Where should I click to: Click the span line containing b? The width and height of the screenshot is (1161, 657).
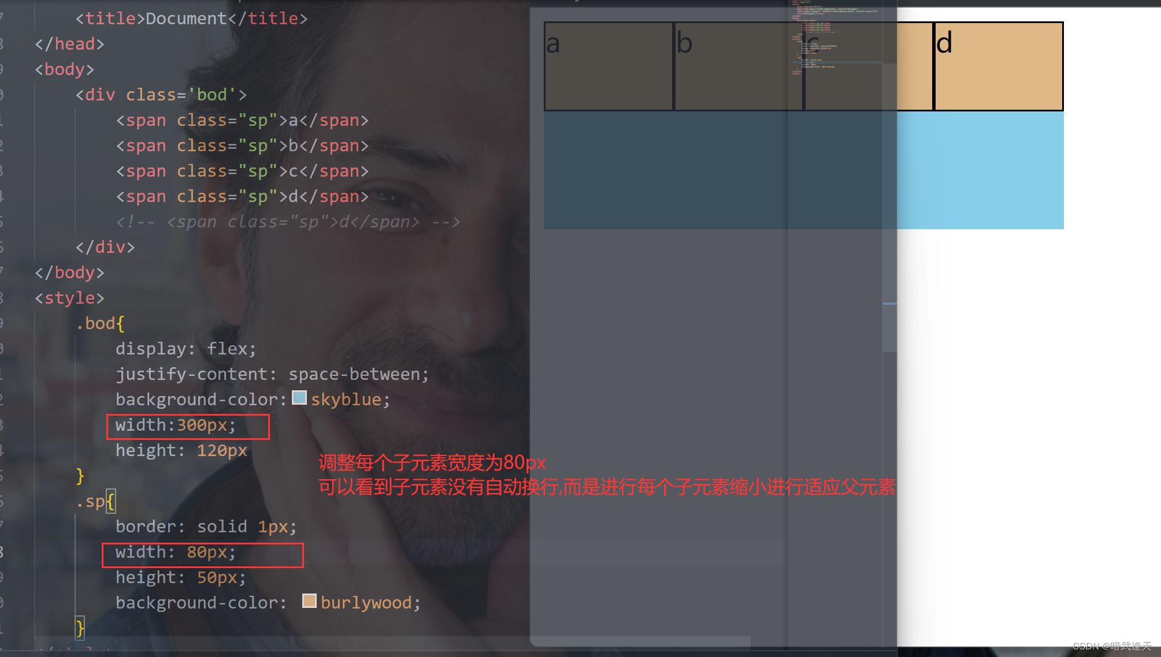(242, 145)
